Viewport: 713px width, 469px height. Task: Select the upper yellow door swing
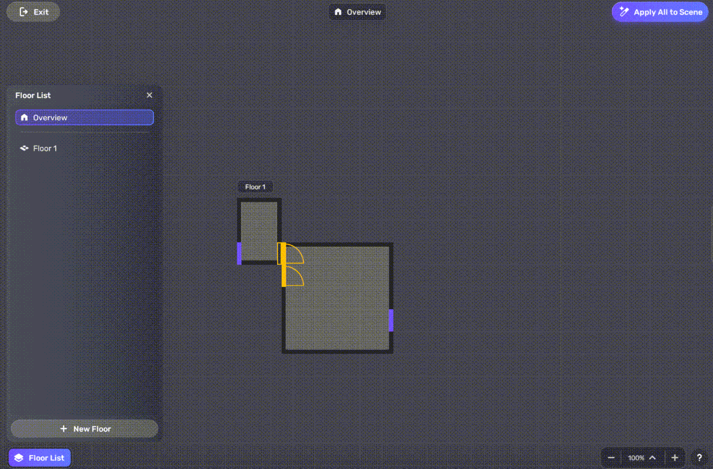click(x=295, y=255)
